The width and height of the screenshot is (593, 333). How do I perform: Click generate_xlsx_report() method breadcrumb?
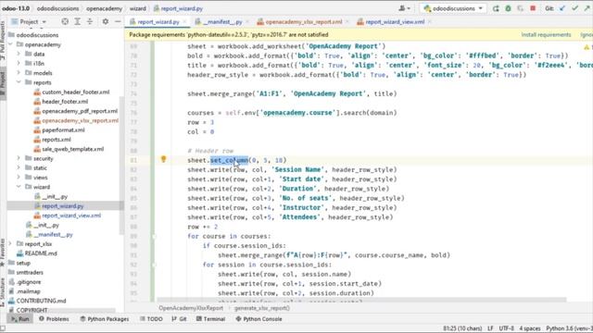pos(261,308)
